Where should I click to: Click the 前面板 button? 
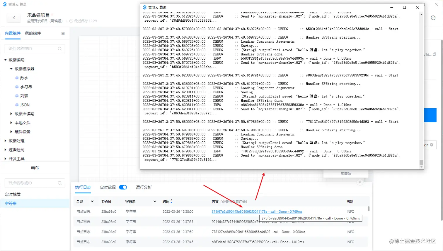pos(346,173)
